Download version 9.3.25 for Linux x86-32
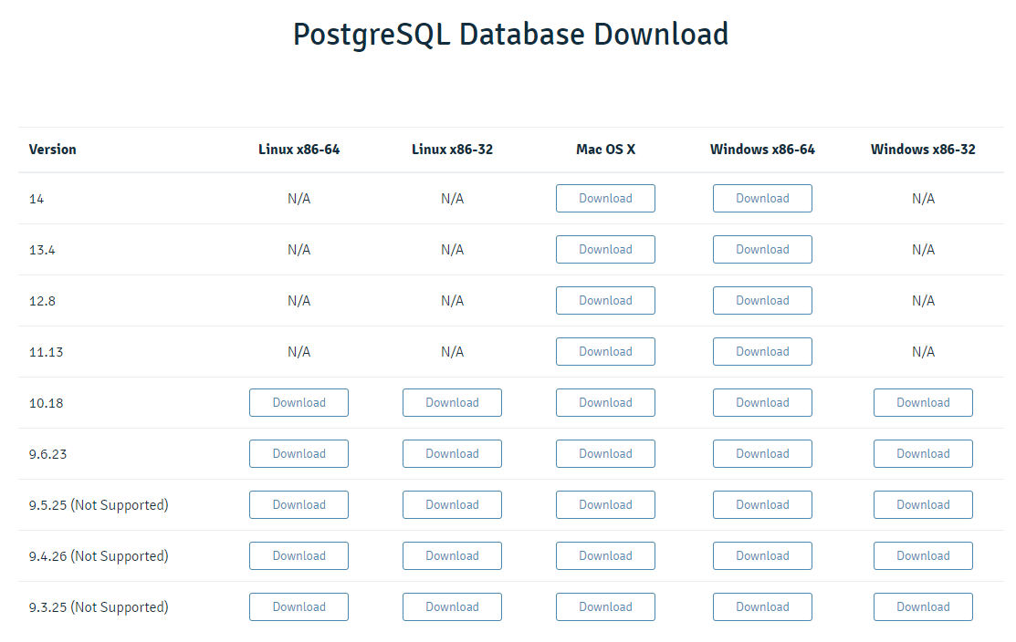 [452, 607]
